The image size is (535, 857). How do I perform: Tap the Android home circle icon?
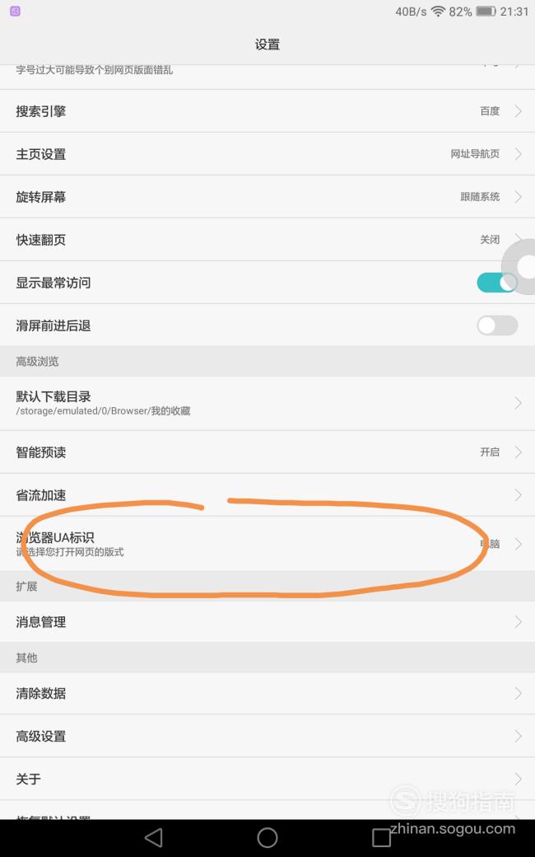(267, 837)
